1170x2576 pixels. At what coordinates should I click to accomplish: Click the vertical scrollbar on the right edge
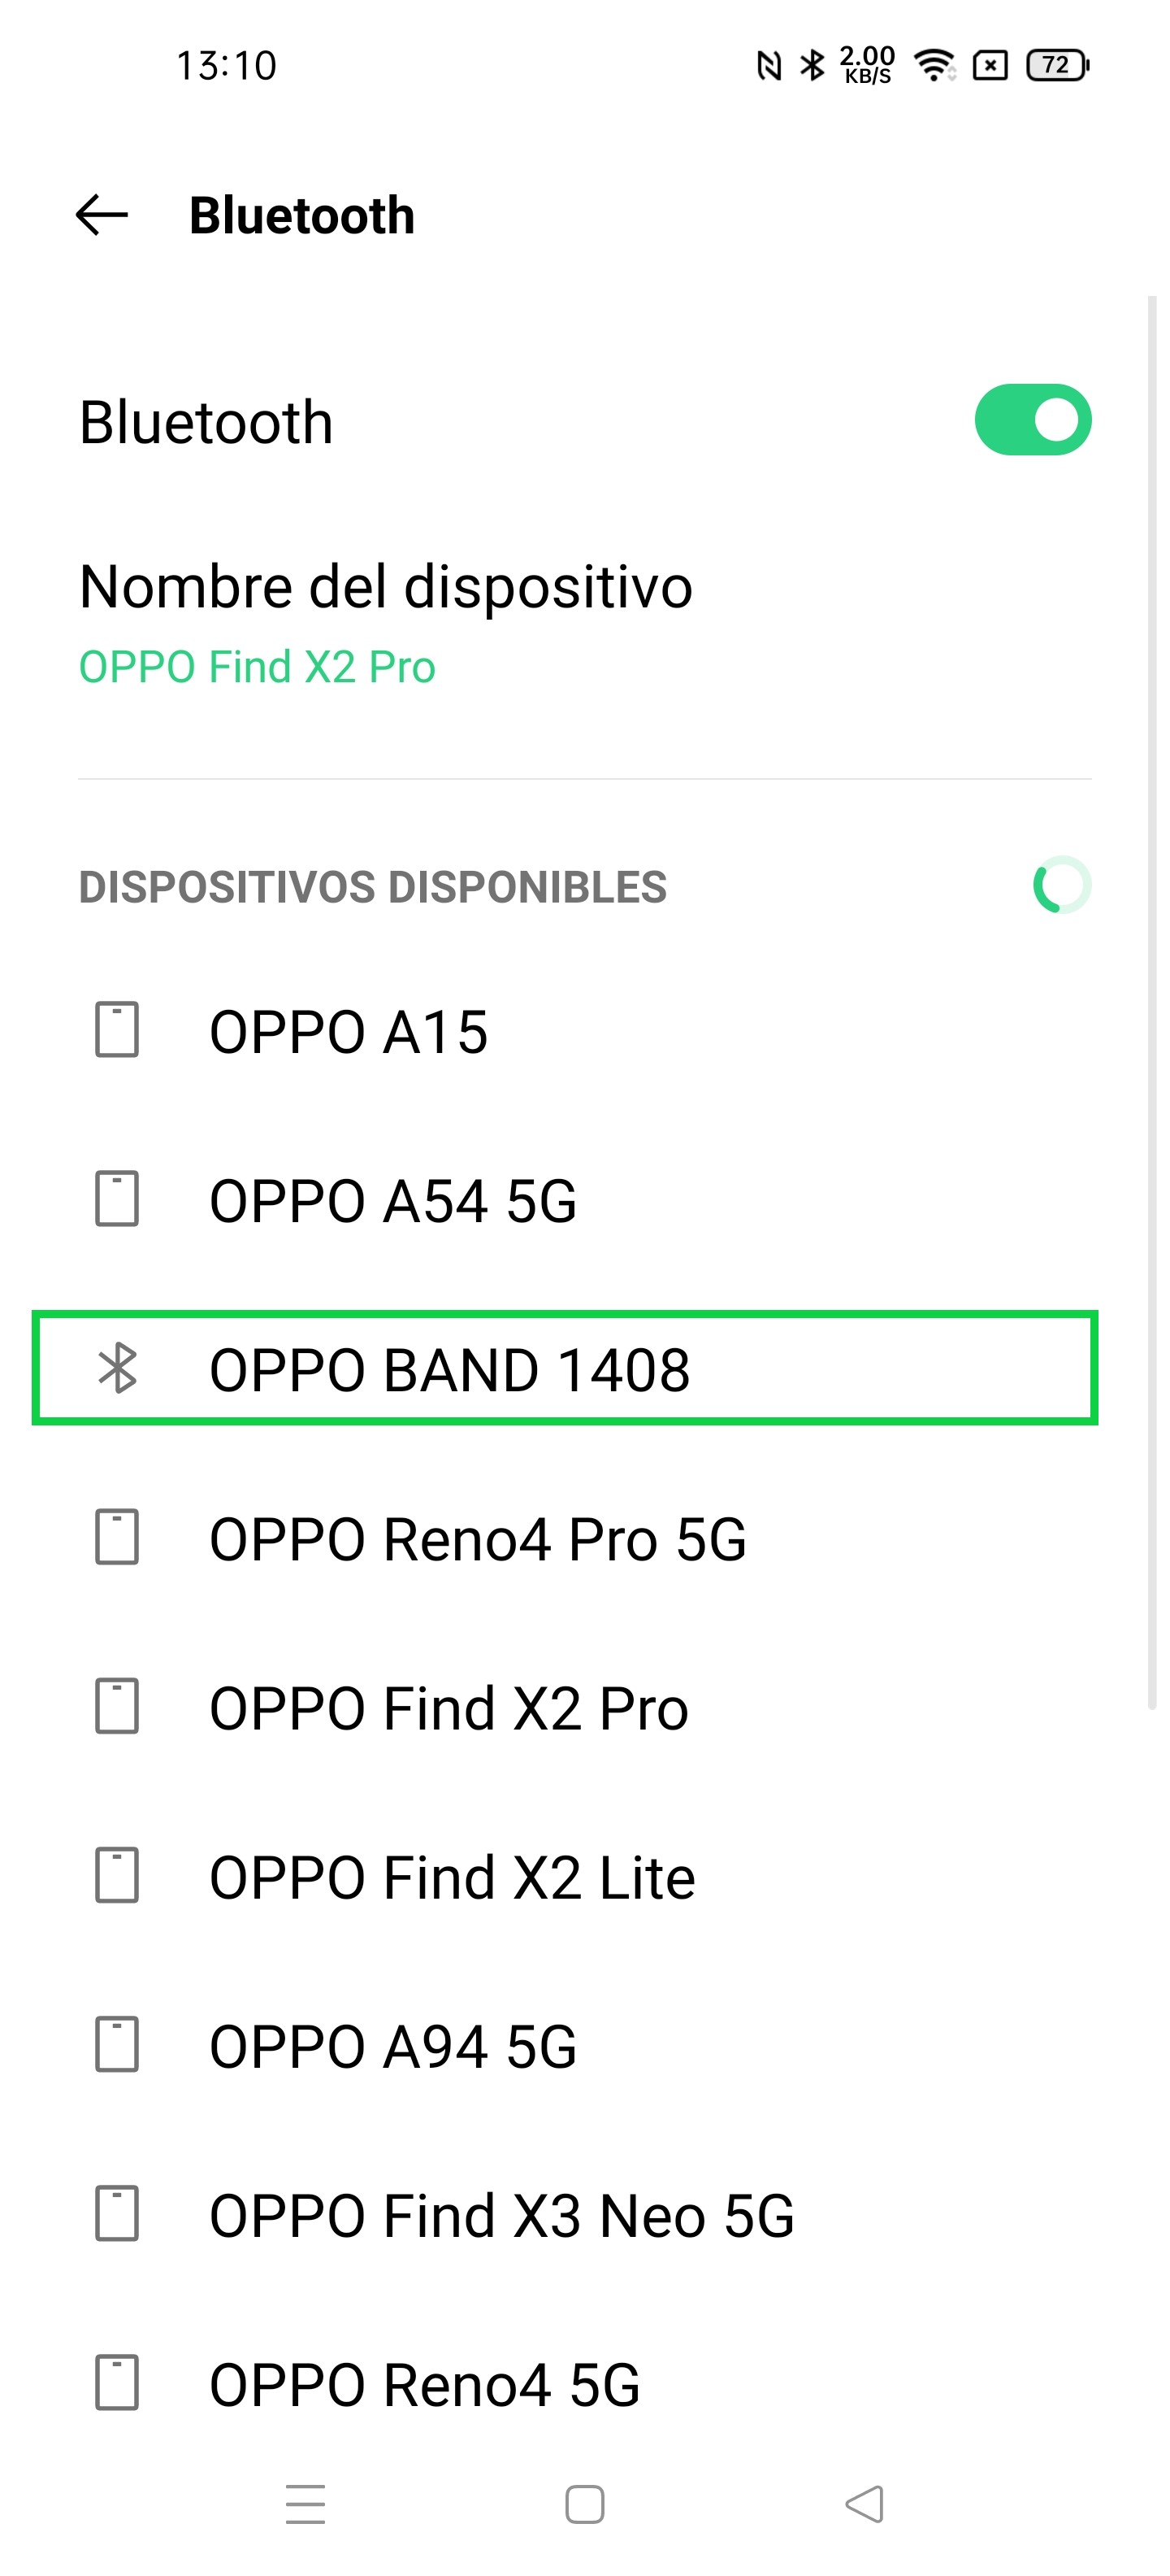(x=1151, y=1000)
